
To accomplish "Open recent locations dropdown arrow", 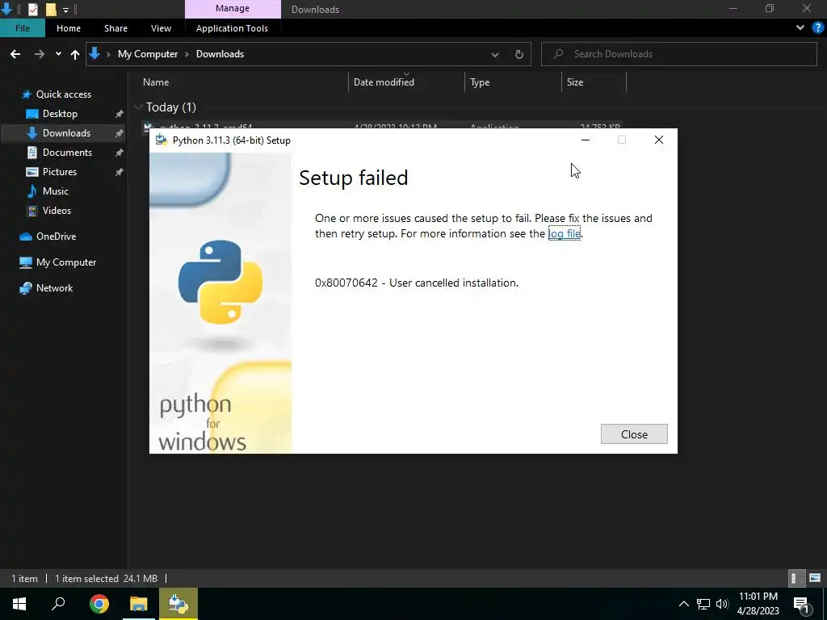I will (58, 54).
